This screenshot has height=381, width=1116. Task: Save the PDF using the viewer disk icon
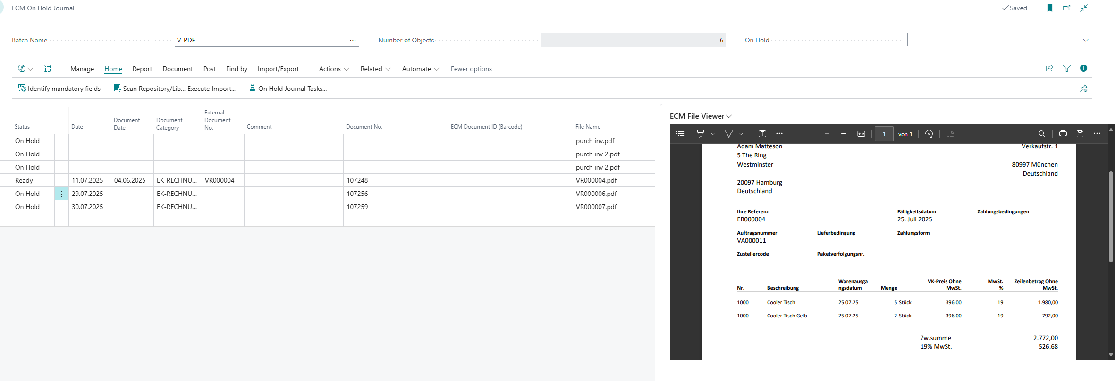tap(1080, 134)
